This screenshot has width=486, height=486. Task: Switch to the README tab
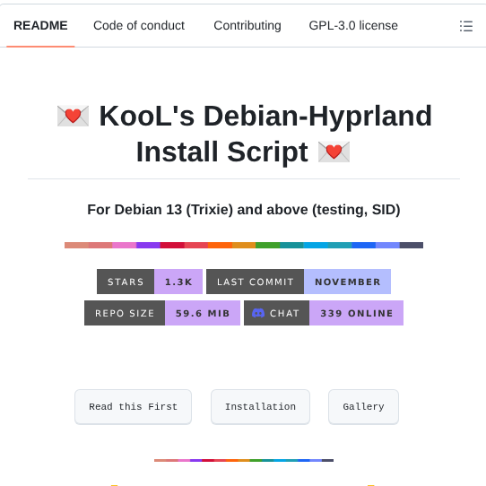pos(40,26)
